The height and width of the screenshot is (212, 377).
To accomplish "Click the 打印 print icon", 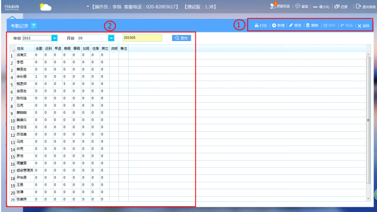I will (256, 26).
